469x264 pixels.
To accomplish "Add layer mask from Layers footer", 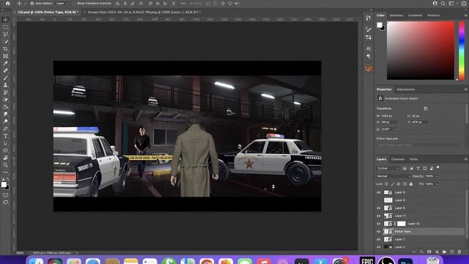I will 429,252.
